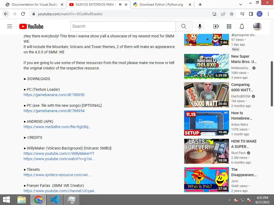274x205 pixels.
Task: Open the Windows Start menu
Action: (6, 200)
